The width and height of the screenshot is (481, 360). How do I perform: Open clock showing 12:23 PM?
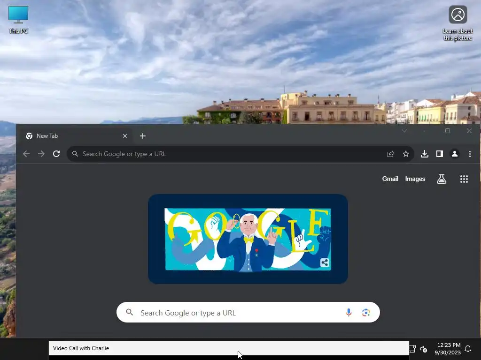click(447, 349)
